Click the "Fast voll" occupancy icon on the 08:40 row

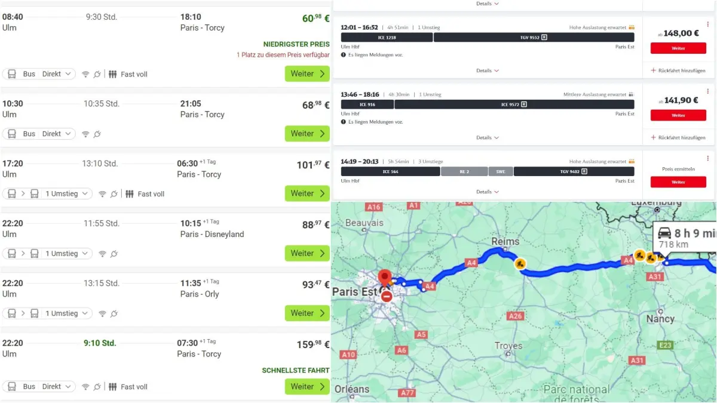(x=112, y=73)
